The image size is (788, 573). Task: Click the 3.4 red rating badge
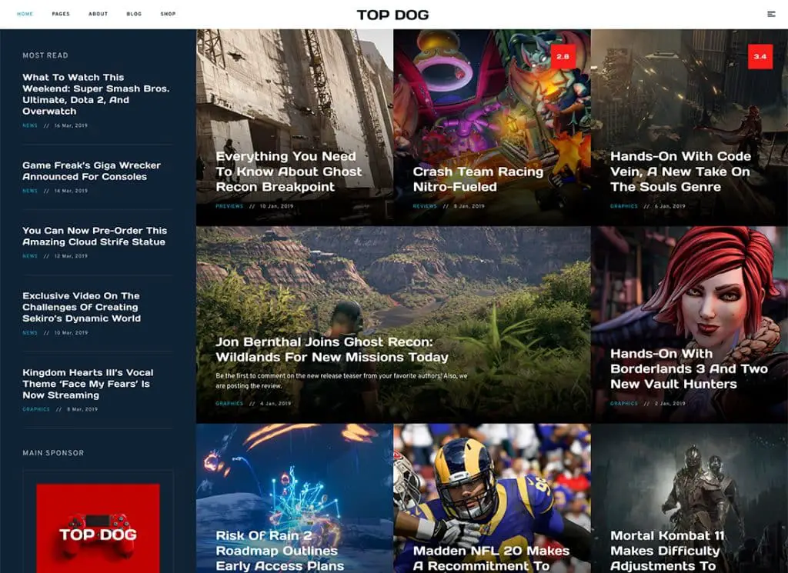(x=760, y=57)
